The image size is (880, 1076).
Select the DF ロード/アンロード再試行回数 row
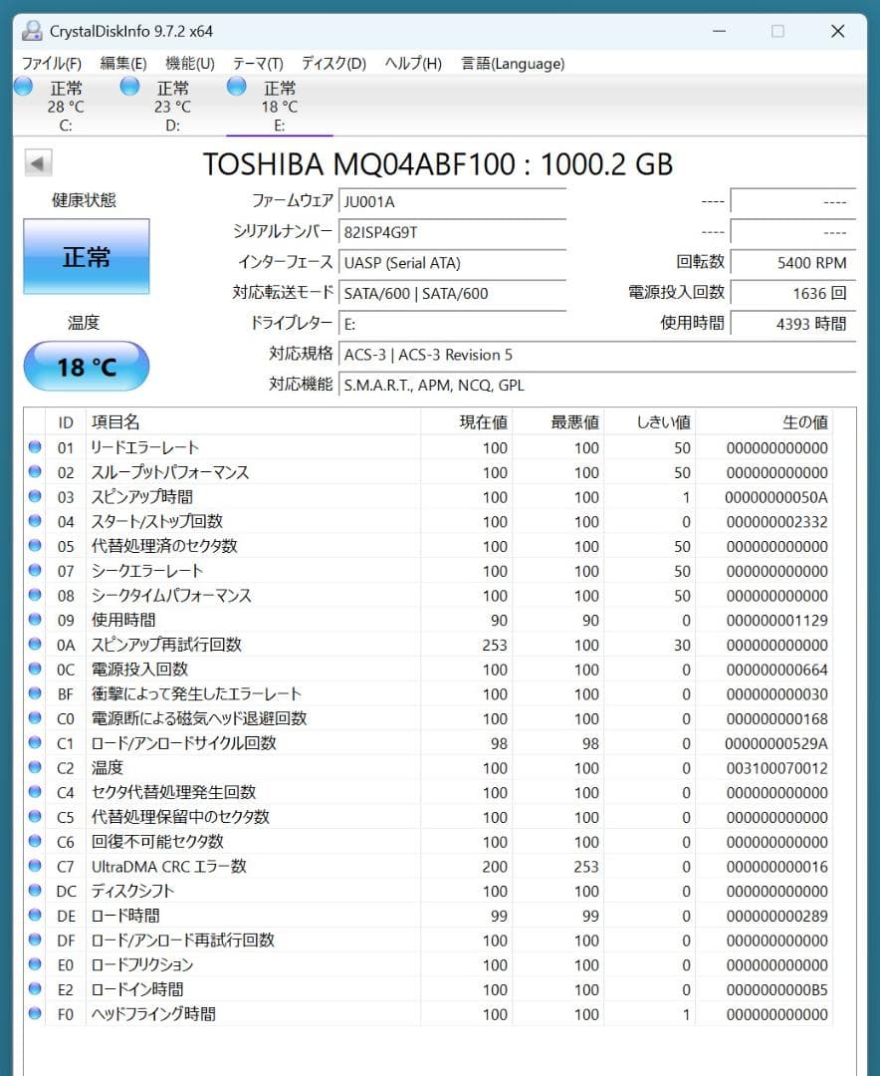tap(429, 940)
